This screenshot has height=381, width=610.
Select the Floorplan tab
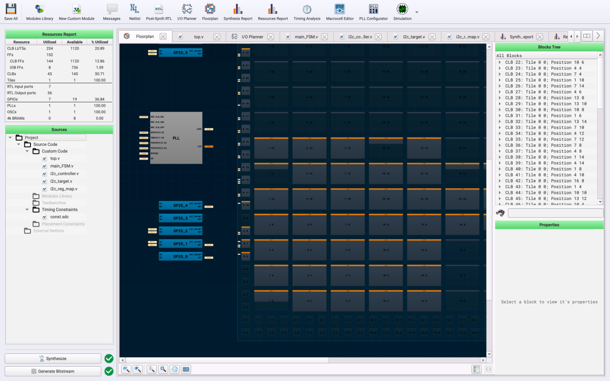[x=144, y=37]
